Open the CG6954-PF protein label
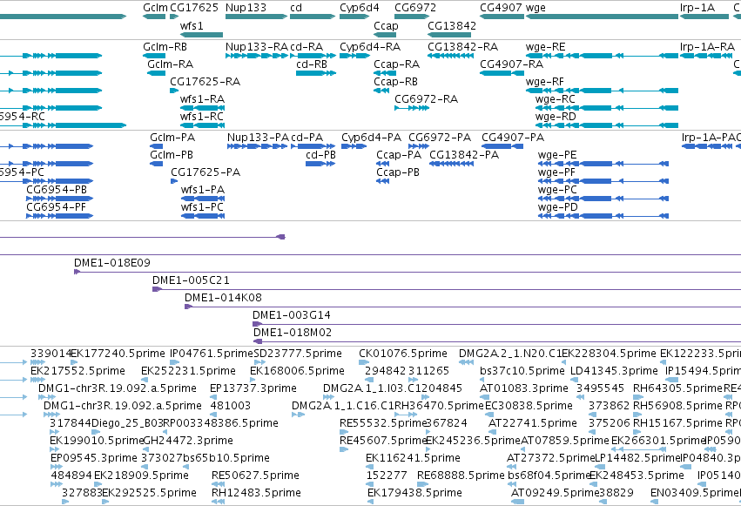 56,207
